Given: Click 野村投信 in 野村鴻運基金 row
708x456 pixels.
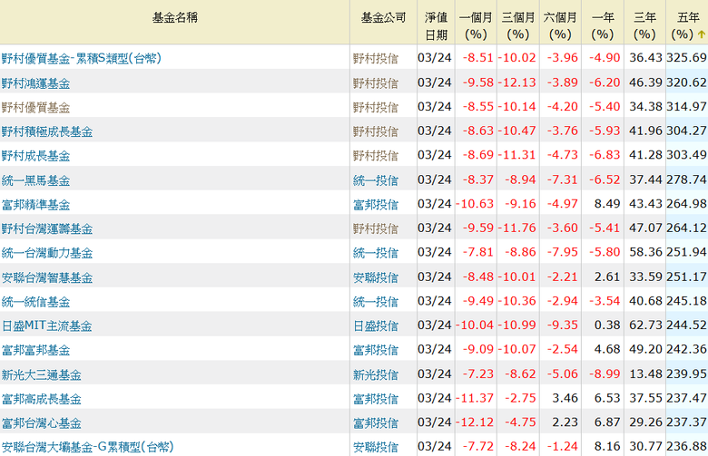Looking at the screenshot, I should (x=375, y=83).
